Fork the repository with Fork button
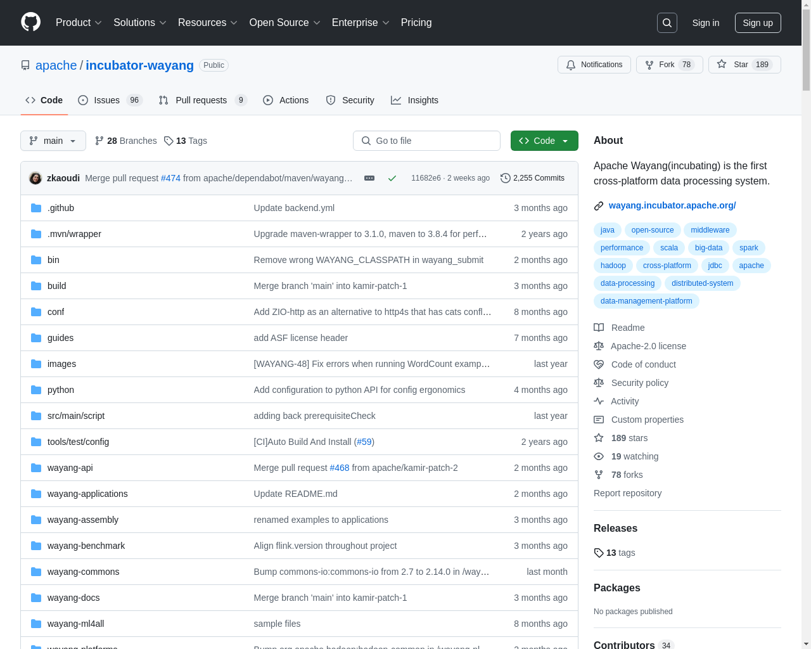This screenshot has width=811, height=649. pyautogui.click(x=670, y=65)
